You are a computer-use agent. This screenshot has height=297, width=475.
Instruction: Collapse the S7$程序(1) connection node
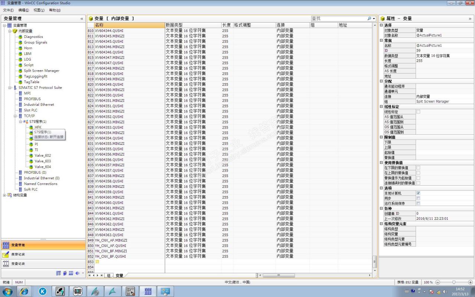point(21,121)
